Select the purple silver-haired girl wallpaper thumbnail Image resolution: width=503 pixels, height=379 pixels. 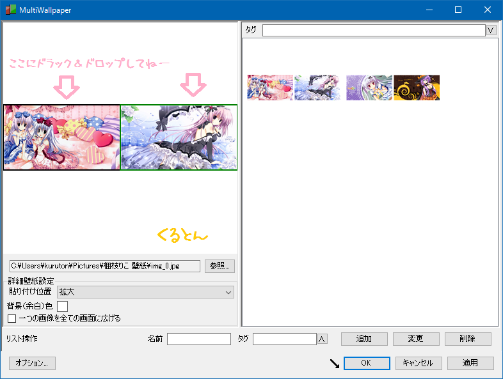point(369,88)
